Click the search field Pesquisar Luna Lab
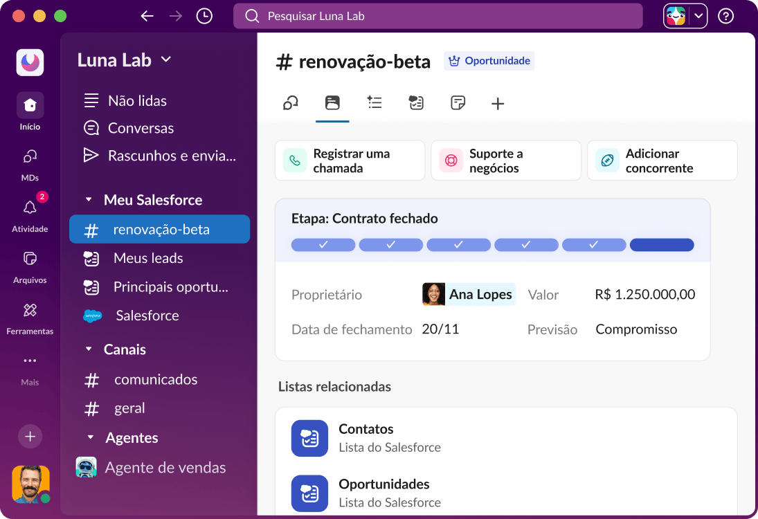The width and height of the screenshot is (758, 519). [x=438, y=15]
